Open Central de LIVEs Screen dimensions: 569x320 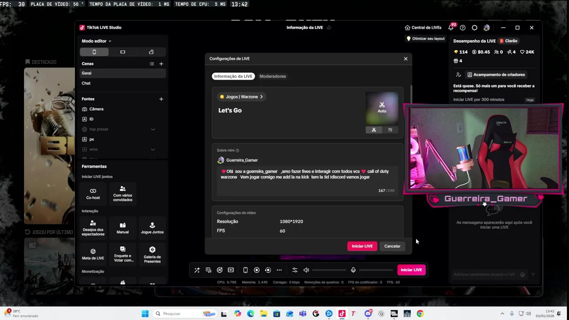[423, 28]
